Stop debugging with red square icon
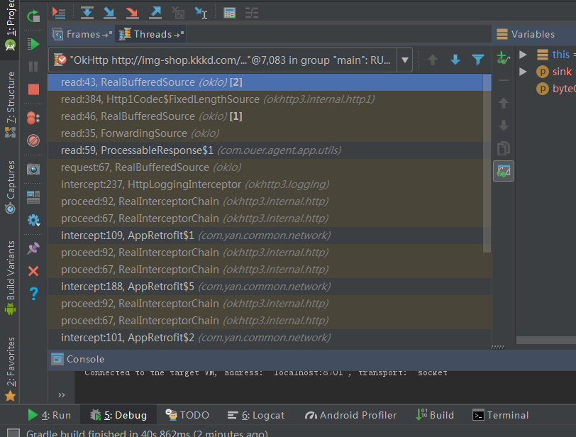This screenshot has width=576, height=437. click(x=33, y=89)
